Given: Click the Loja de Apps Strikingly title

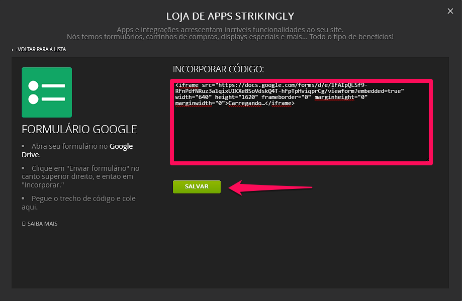Looking at the screenshot, I should 230,16.
